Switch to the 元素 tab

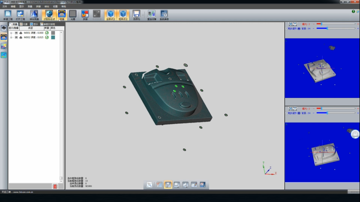click(24, 24)
